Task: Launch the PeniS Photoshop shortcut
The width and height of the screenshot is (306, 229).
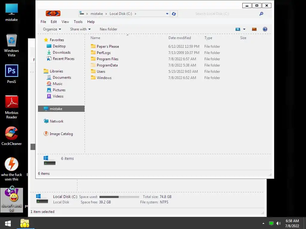Action: click(x=12, y=74)
